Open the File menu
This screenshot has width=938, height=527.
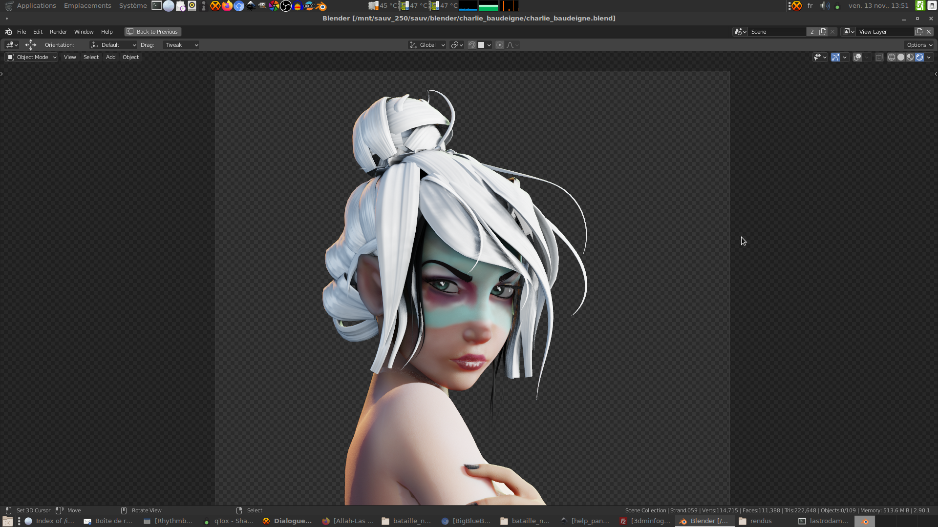(21, 32)
